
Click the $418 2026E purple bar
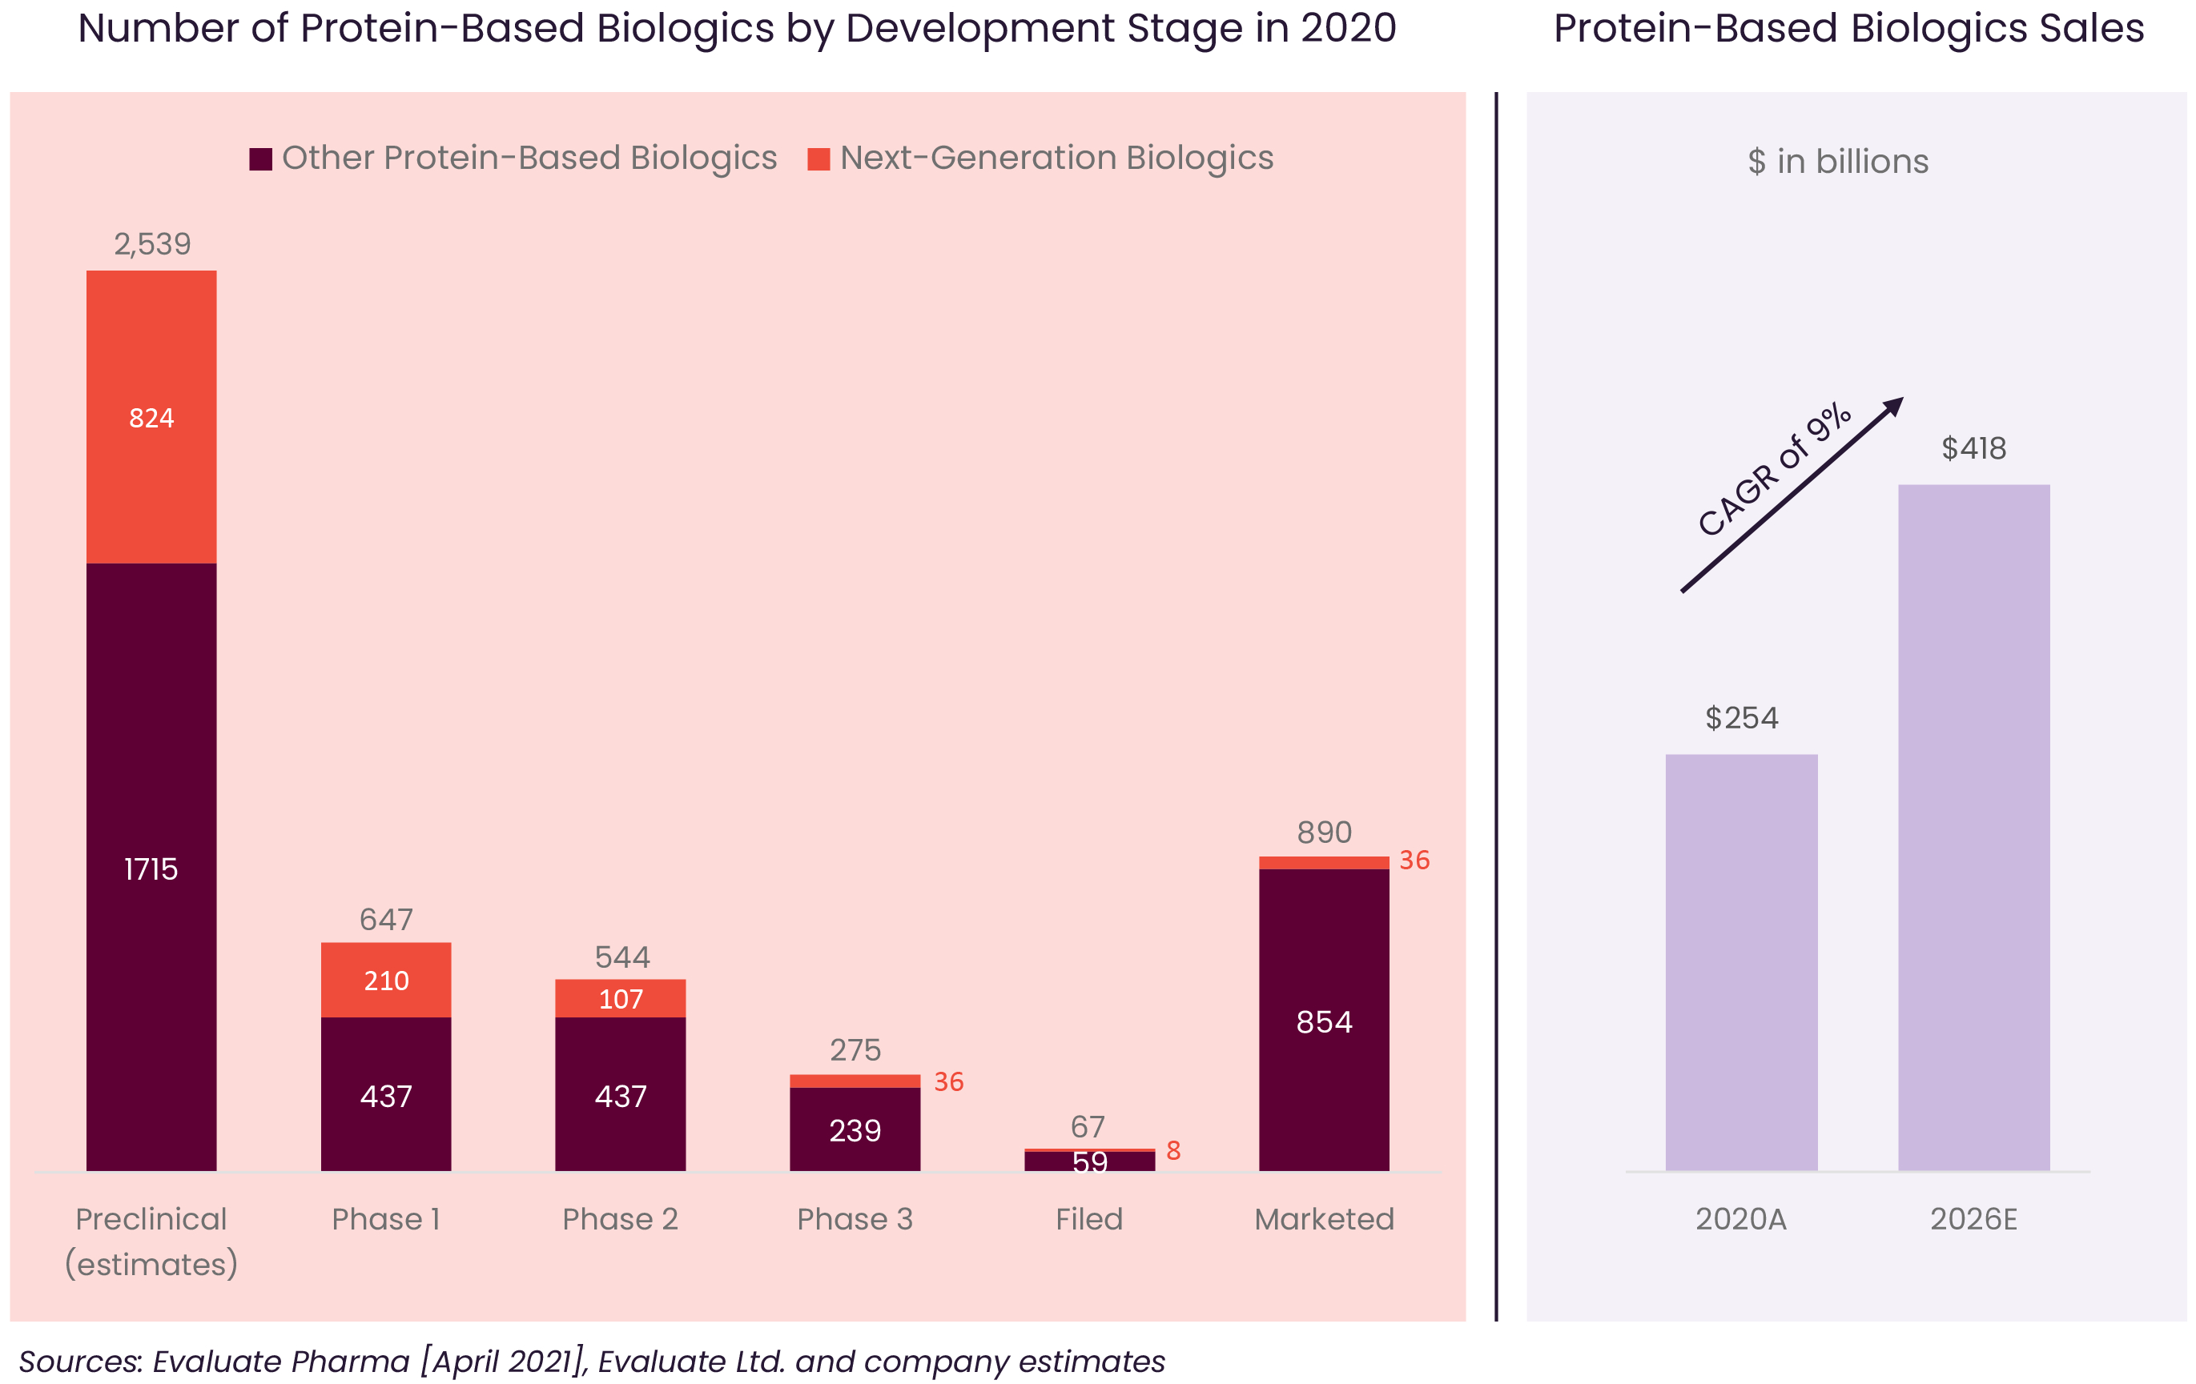click(x=1973, y=827)
